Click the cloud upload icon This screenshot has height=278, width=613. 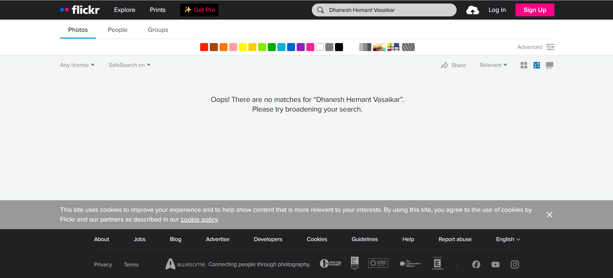472,10
